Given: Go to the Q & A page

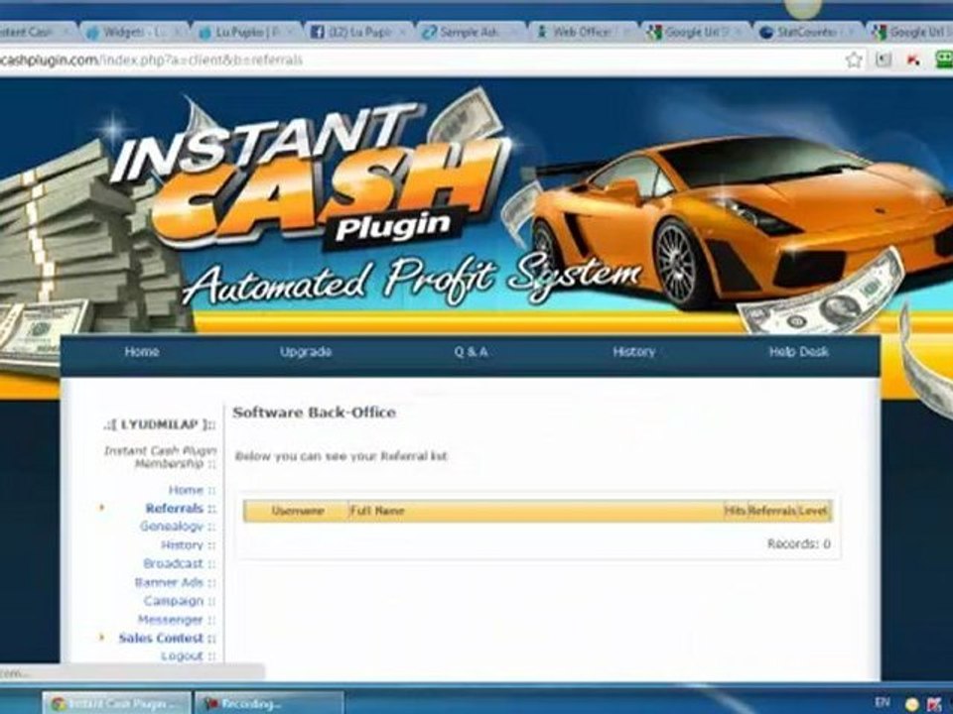Looking at the screenshot, I should click(x=471, y=351).
